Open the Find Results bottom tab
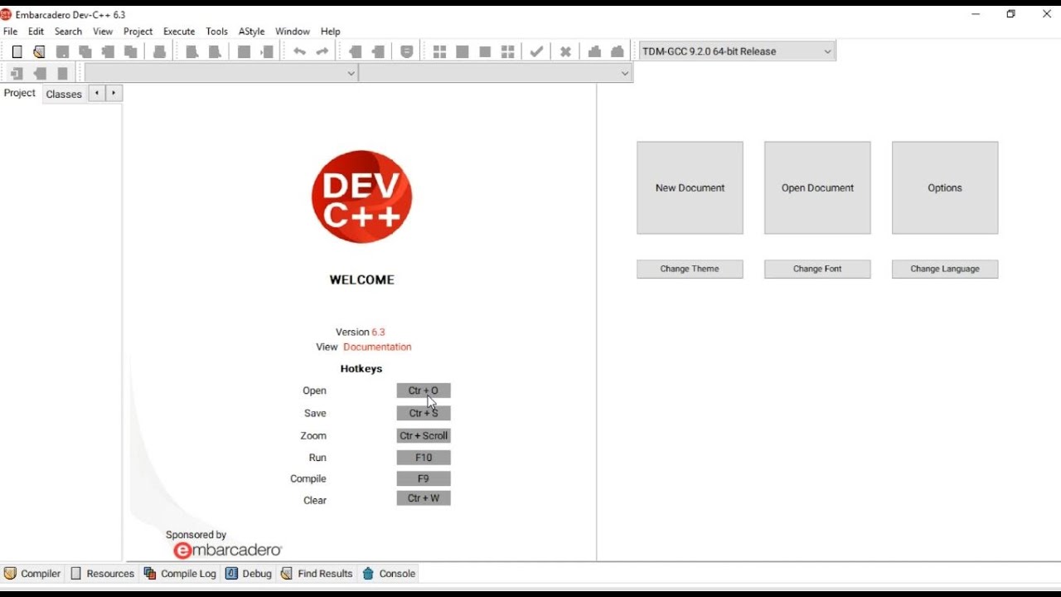The height and width of the screenshot is (597, 1061). pyautogui.click(x=317, y=574)
